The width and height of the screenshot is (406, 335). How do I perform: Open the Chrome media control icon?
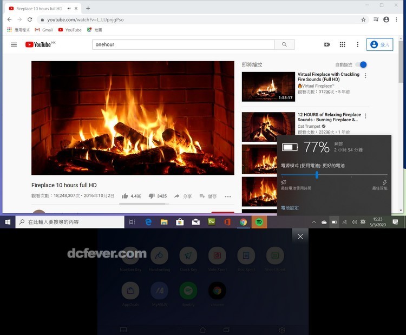pos(376,19)
